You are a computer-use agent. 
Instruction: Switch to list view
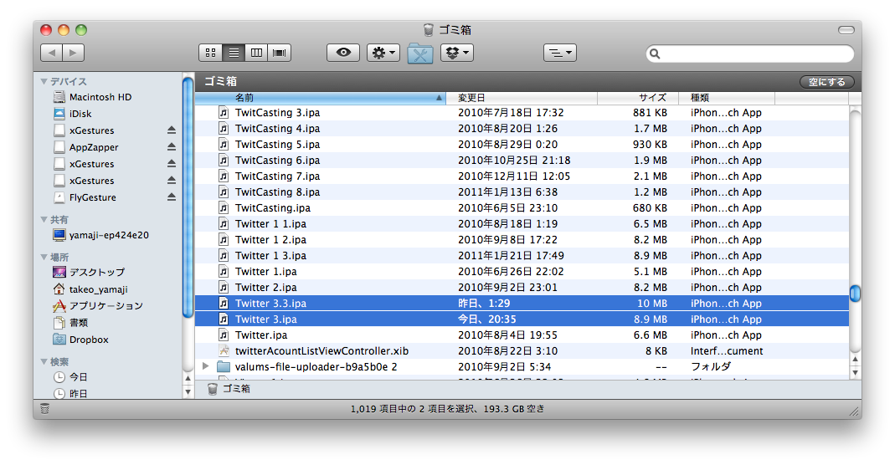click(234, 53)
